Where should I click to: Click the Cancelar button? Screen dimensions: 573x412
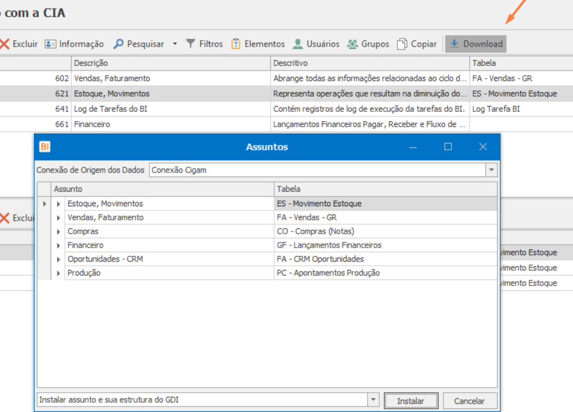coord(470,401)
